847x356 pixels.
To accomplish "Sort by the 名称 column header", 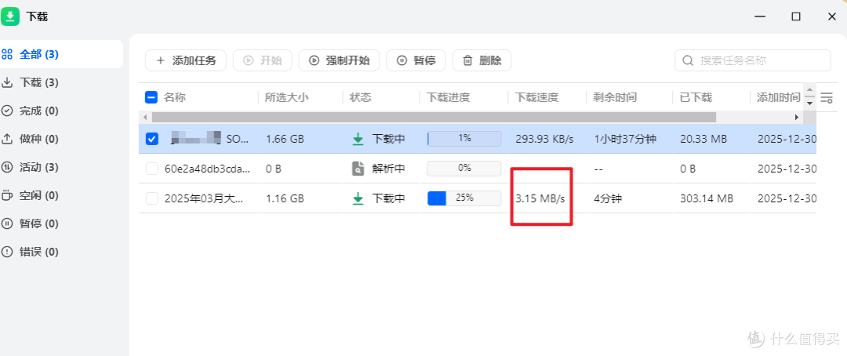I will (175, 98).
